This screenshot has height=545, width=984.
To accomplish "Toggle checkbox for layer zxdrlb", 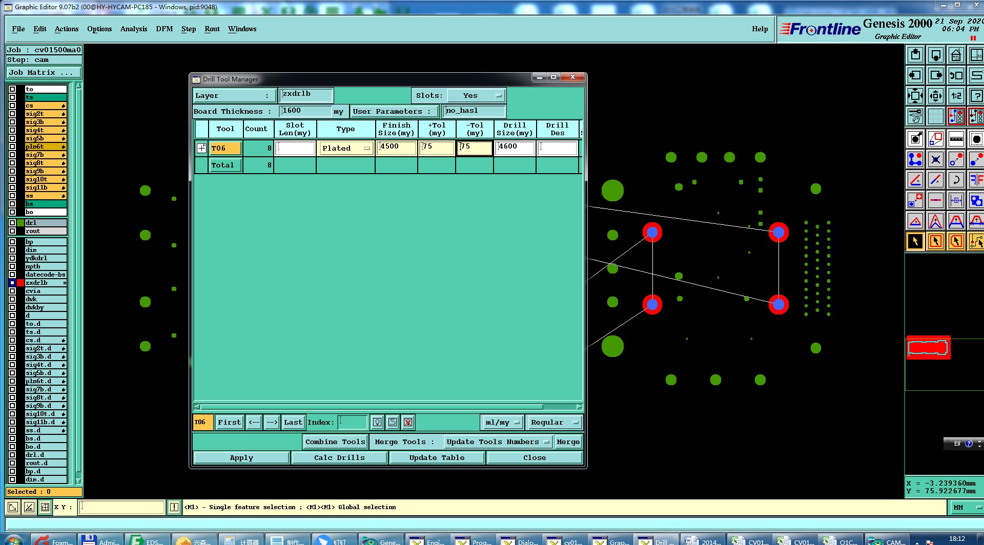I will click(x=12, y=283).
